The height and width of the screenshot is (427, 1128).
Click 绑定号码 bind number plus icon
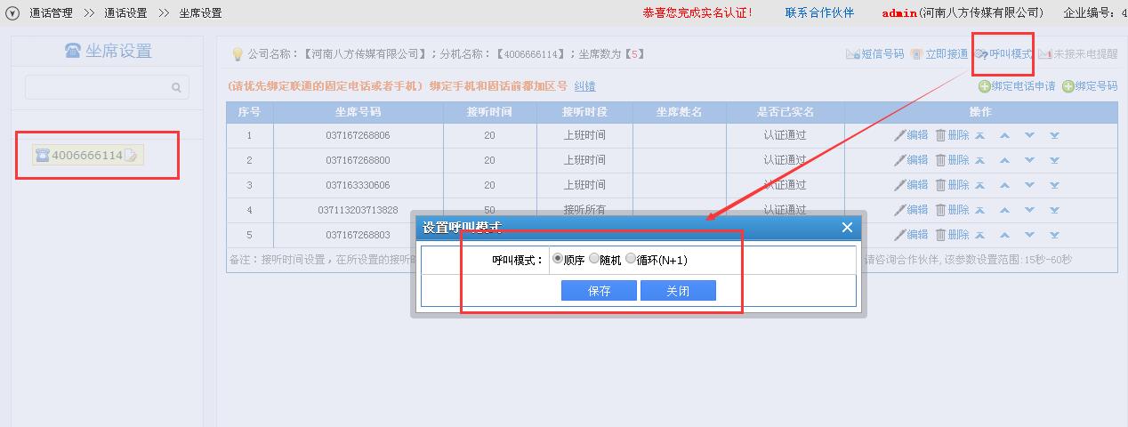1068,86
